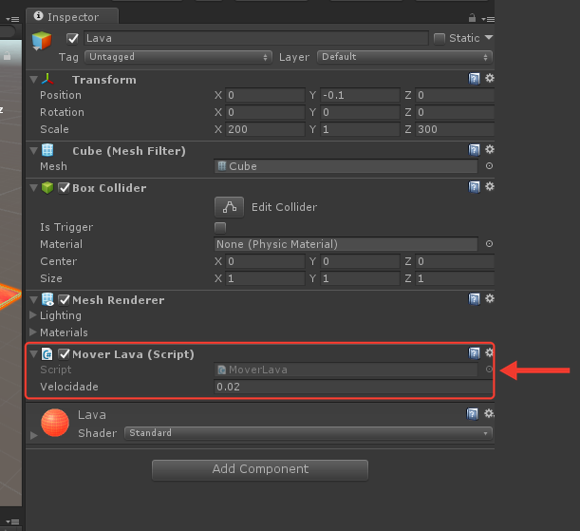Screen dimensions: 580x531
Task: Click the Rotation Z field
Action: click(455, 112)
